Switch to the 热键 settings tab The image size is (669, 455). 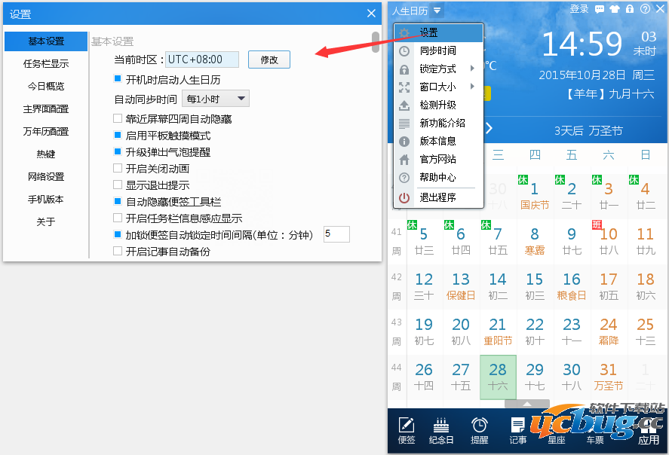tap(46, 154)
